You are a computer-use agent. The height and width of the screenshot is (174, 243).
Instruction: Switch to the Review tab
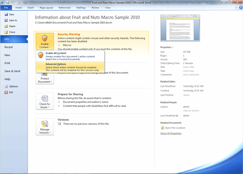coord(95,7)
